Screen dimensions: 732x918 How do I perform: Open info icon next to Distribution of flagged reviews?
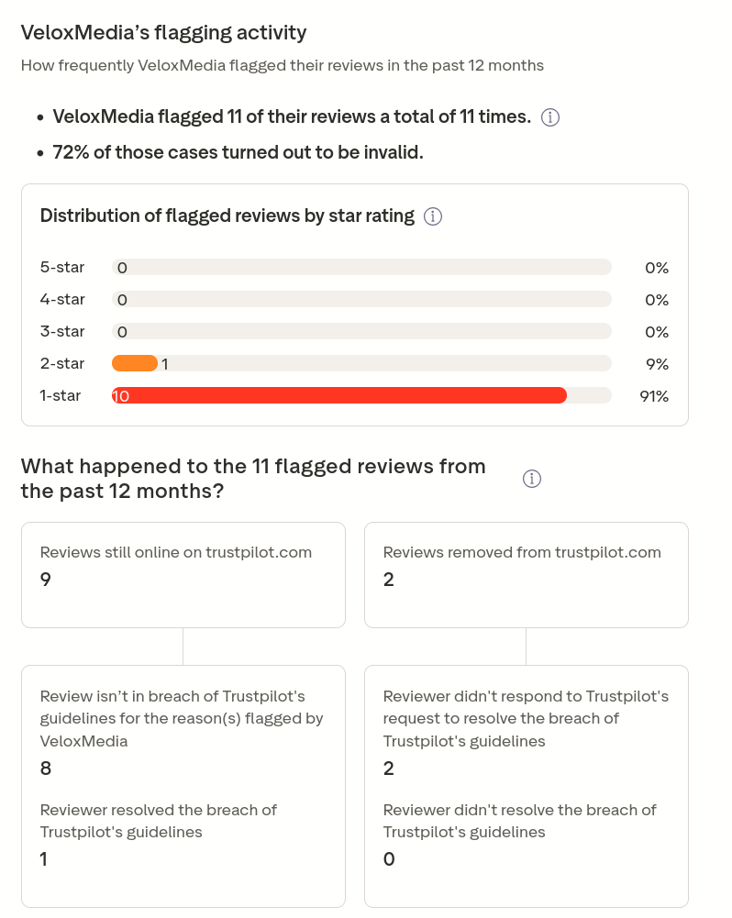[433, 216]
